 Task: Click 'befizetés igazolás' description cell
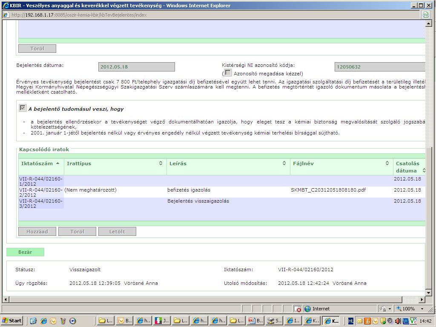pyautogui.click(x=189, y=190)
